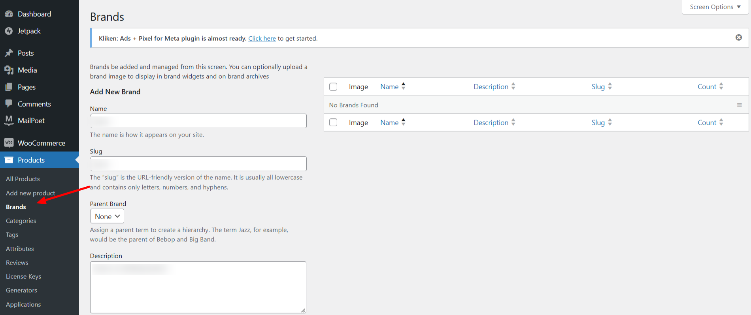Click Name sort arrows in table footer
Image resolution: width=751 pixels, height=315 pixels.
[403, 122]
